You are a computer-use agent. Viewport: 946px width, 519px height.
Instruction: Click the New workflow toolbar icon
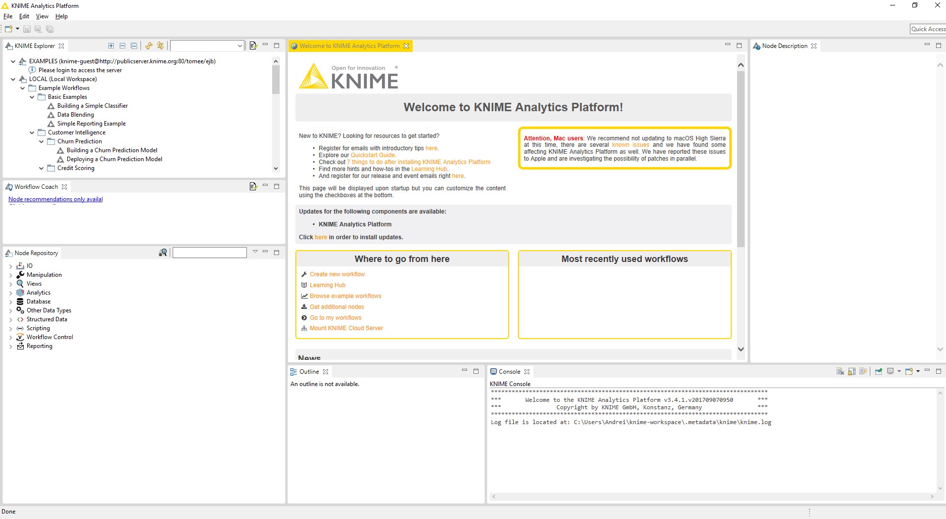pyautogui.click(x=8, y=29)
